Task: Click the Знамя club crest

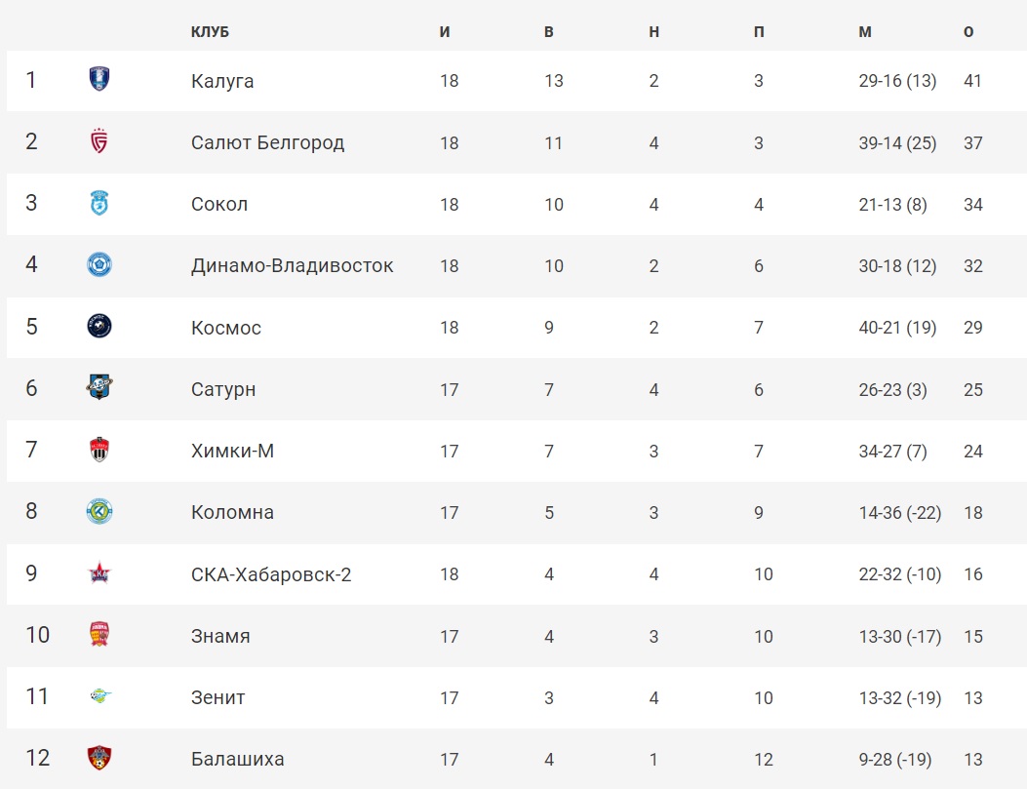Action: [99, 635]
